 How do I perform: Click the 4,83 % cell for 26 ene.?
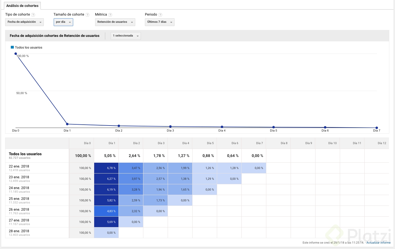[x=106, y=211]
